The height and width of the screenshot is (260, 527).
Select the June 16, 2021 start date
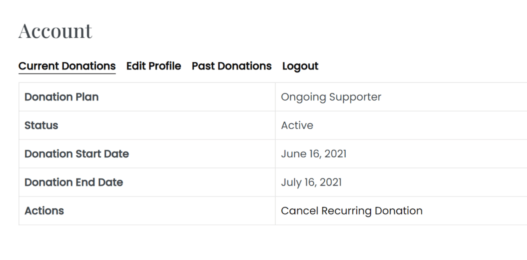pos(314,154)
